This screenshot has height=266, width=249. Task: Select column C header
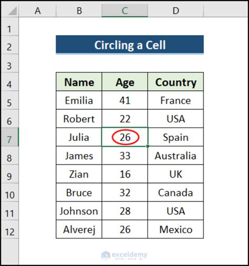[x=124, y=11]
